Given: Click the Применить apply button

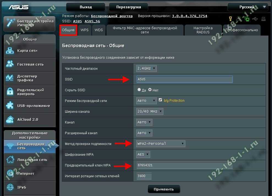Looking at the screenshot, I should coord(164,189).
